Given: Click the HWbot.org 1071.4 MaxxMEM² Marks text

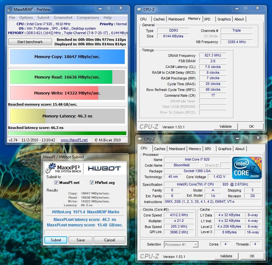Looking at the screenshot, I should 85,212.
